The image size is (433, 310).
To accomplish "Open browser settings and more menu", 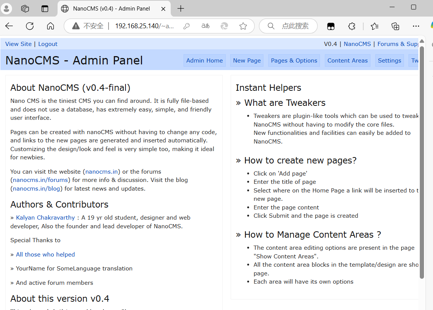I will click(x=416, y=26).
